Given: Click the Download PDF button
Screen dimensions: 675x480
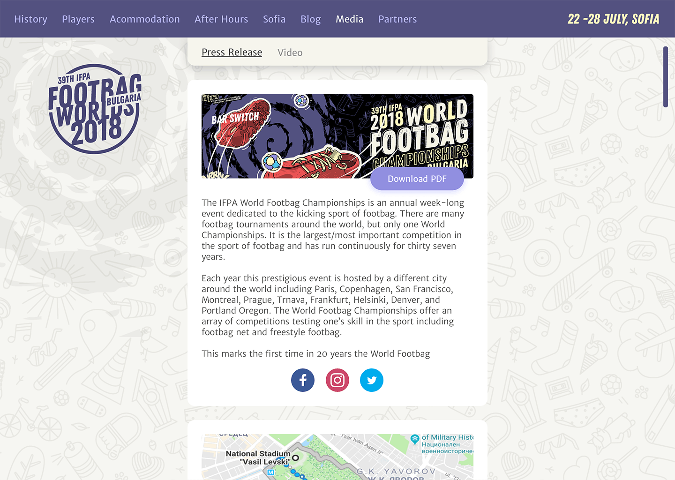Looking at the screenshot, I should click(417, 179).
